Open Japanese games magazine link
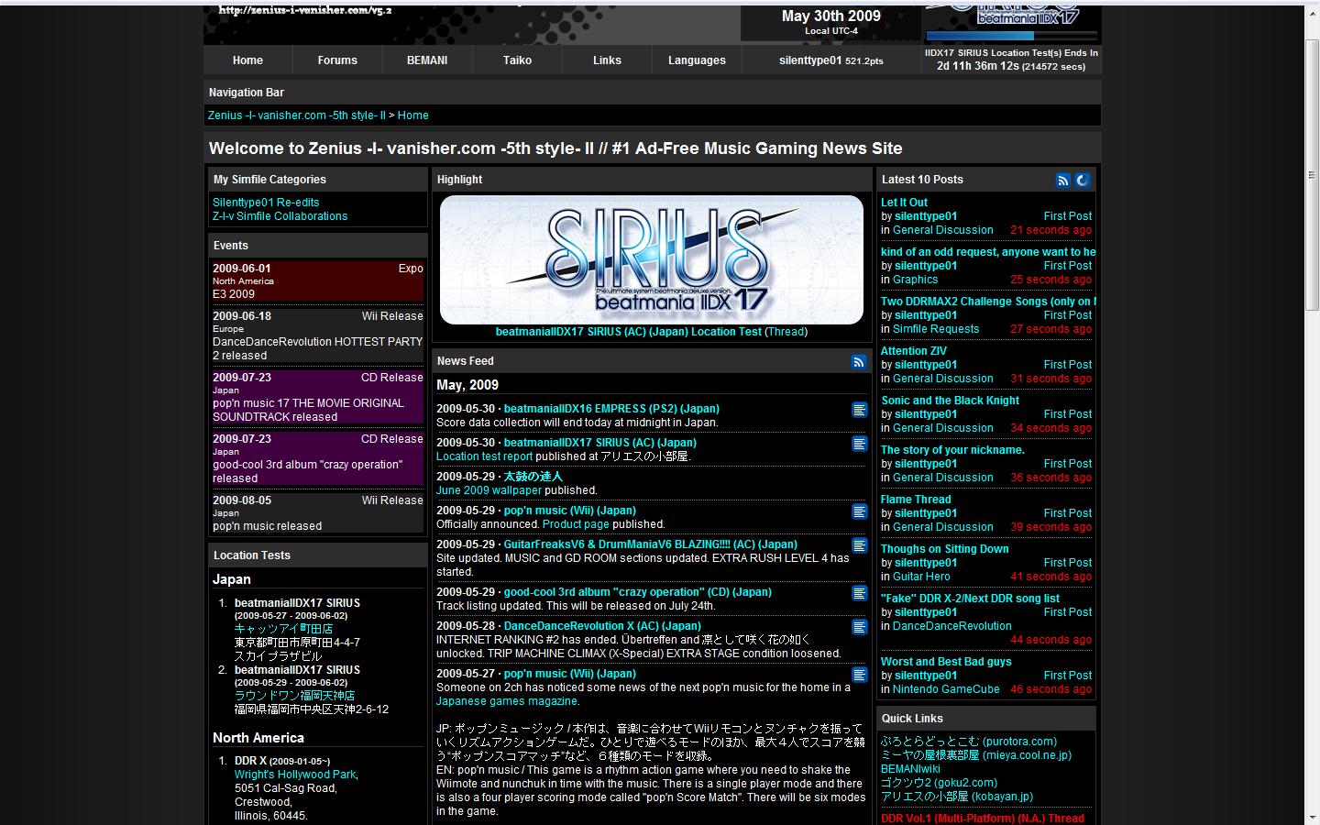The image size is (1320, 825). [x=507, y=701]
